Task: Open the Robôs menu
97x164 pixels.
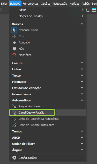Action: click(x=86, y=4)
